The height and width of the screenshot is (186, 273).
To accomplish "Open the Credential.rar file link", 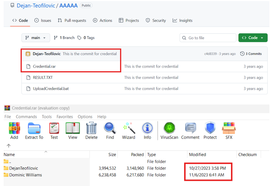I will tap(44, 66).
